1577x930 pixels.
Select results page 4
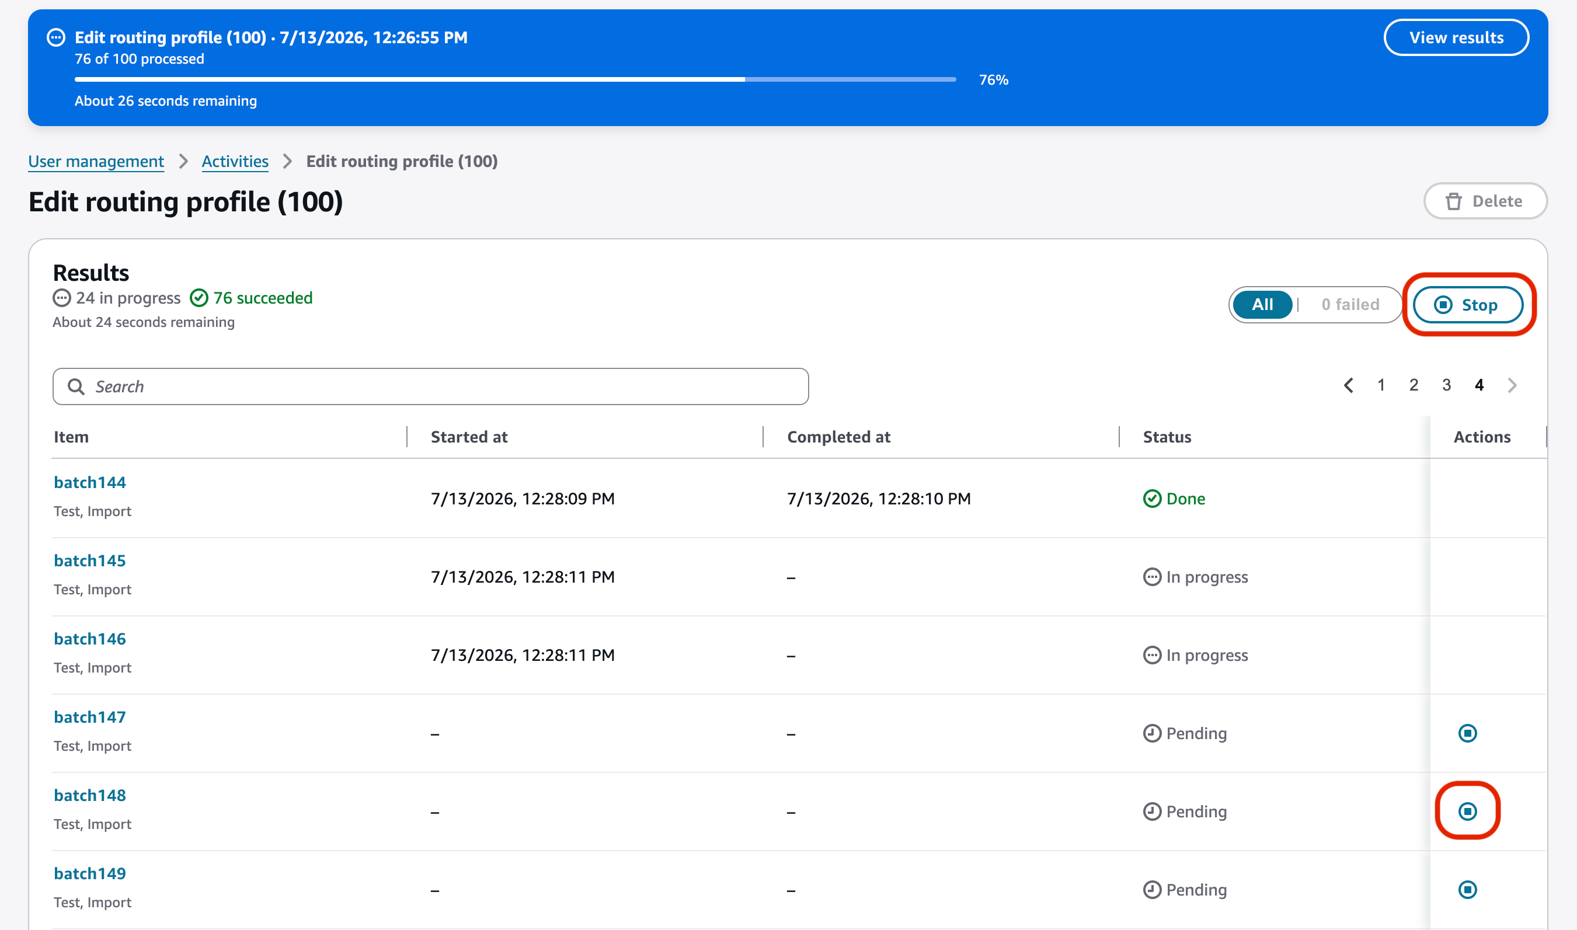pos(1479,385)
